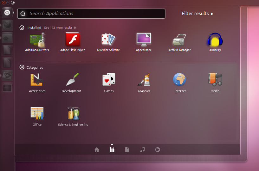This screenshot has height=171, width=259.
Task: Switch to the Files lens tab
Action: coord(127,150)
